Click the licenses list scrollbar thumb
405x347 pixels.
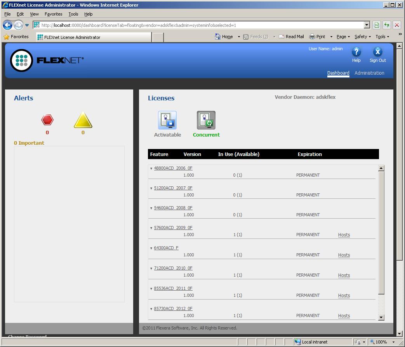381,233
